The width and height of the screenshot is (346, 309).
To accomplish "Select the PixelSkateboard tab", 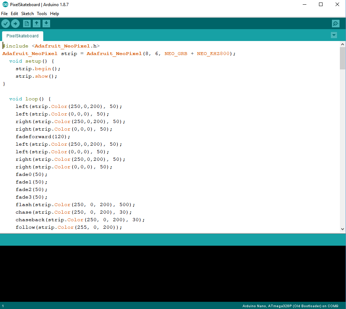I will click(22, 36).
